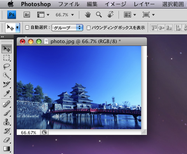Click the photo.jpg @ 66.7% window title
The image size is (187, 154).
click(86, 42)
